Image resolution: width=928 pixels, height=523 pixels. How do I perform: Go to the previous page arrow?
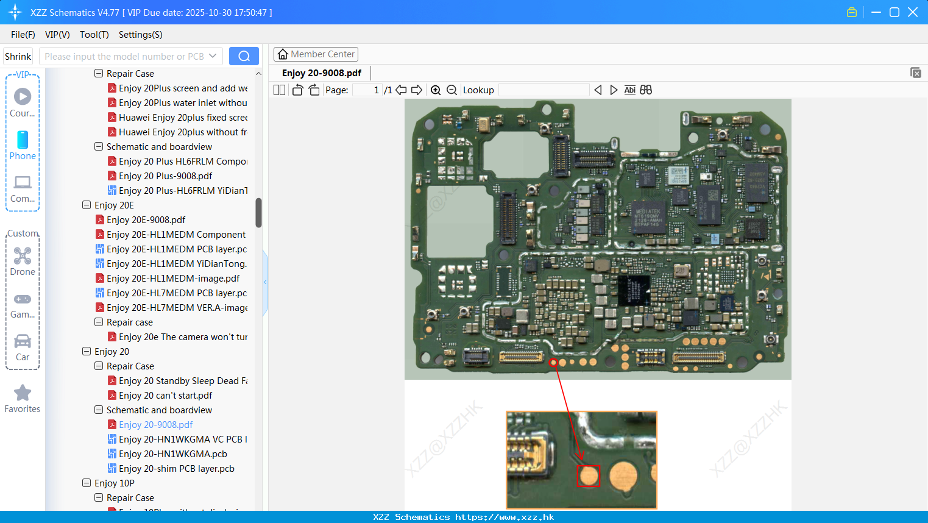click(x=401, y=90)
